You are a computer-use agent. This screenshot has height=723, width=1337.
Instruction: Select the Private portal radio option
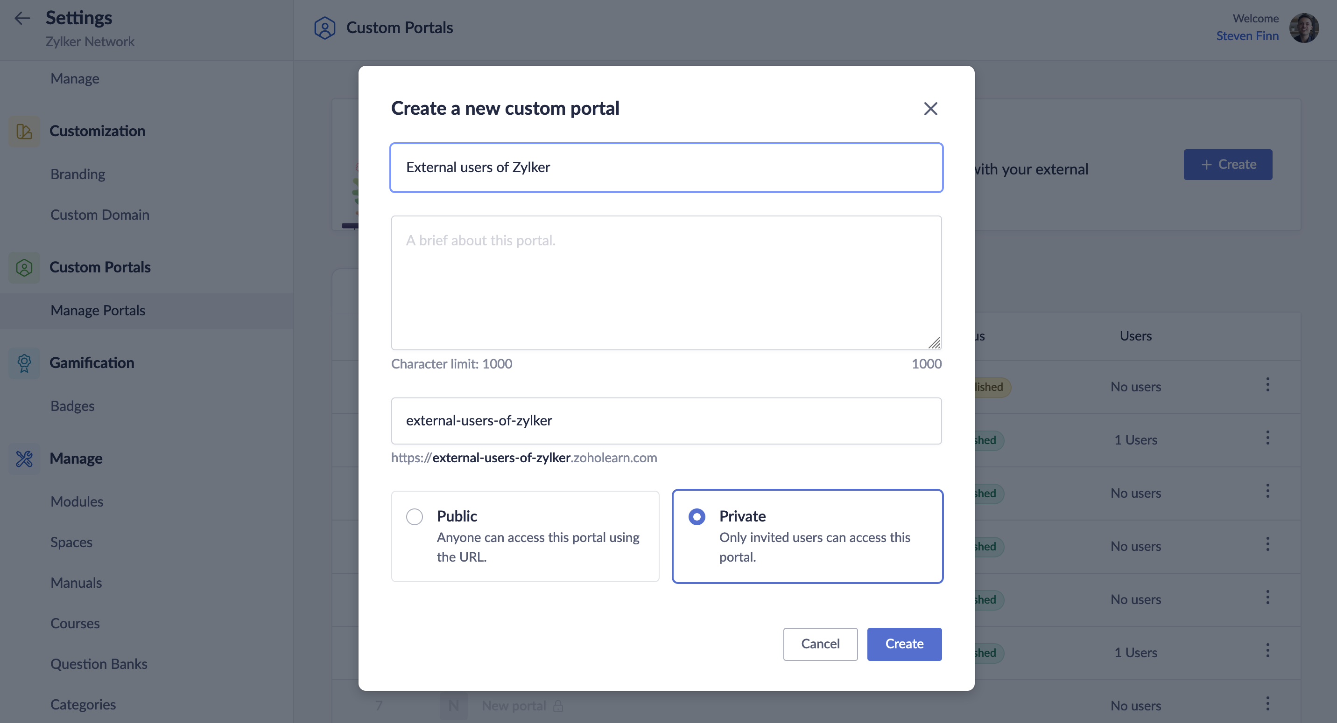697,516
